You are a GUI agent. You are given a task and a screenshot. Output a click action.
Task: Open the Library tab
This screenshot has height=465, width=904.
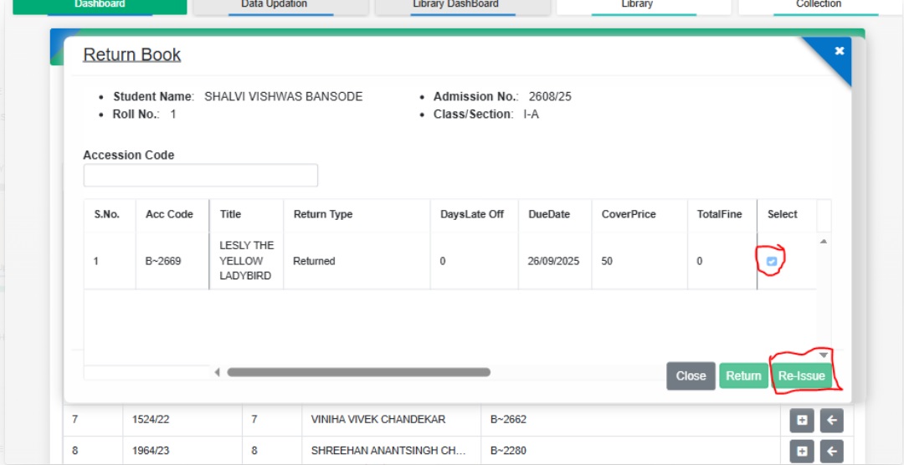(x=637, y=5)
